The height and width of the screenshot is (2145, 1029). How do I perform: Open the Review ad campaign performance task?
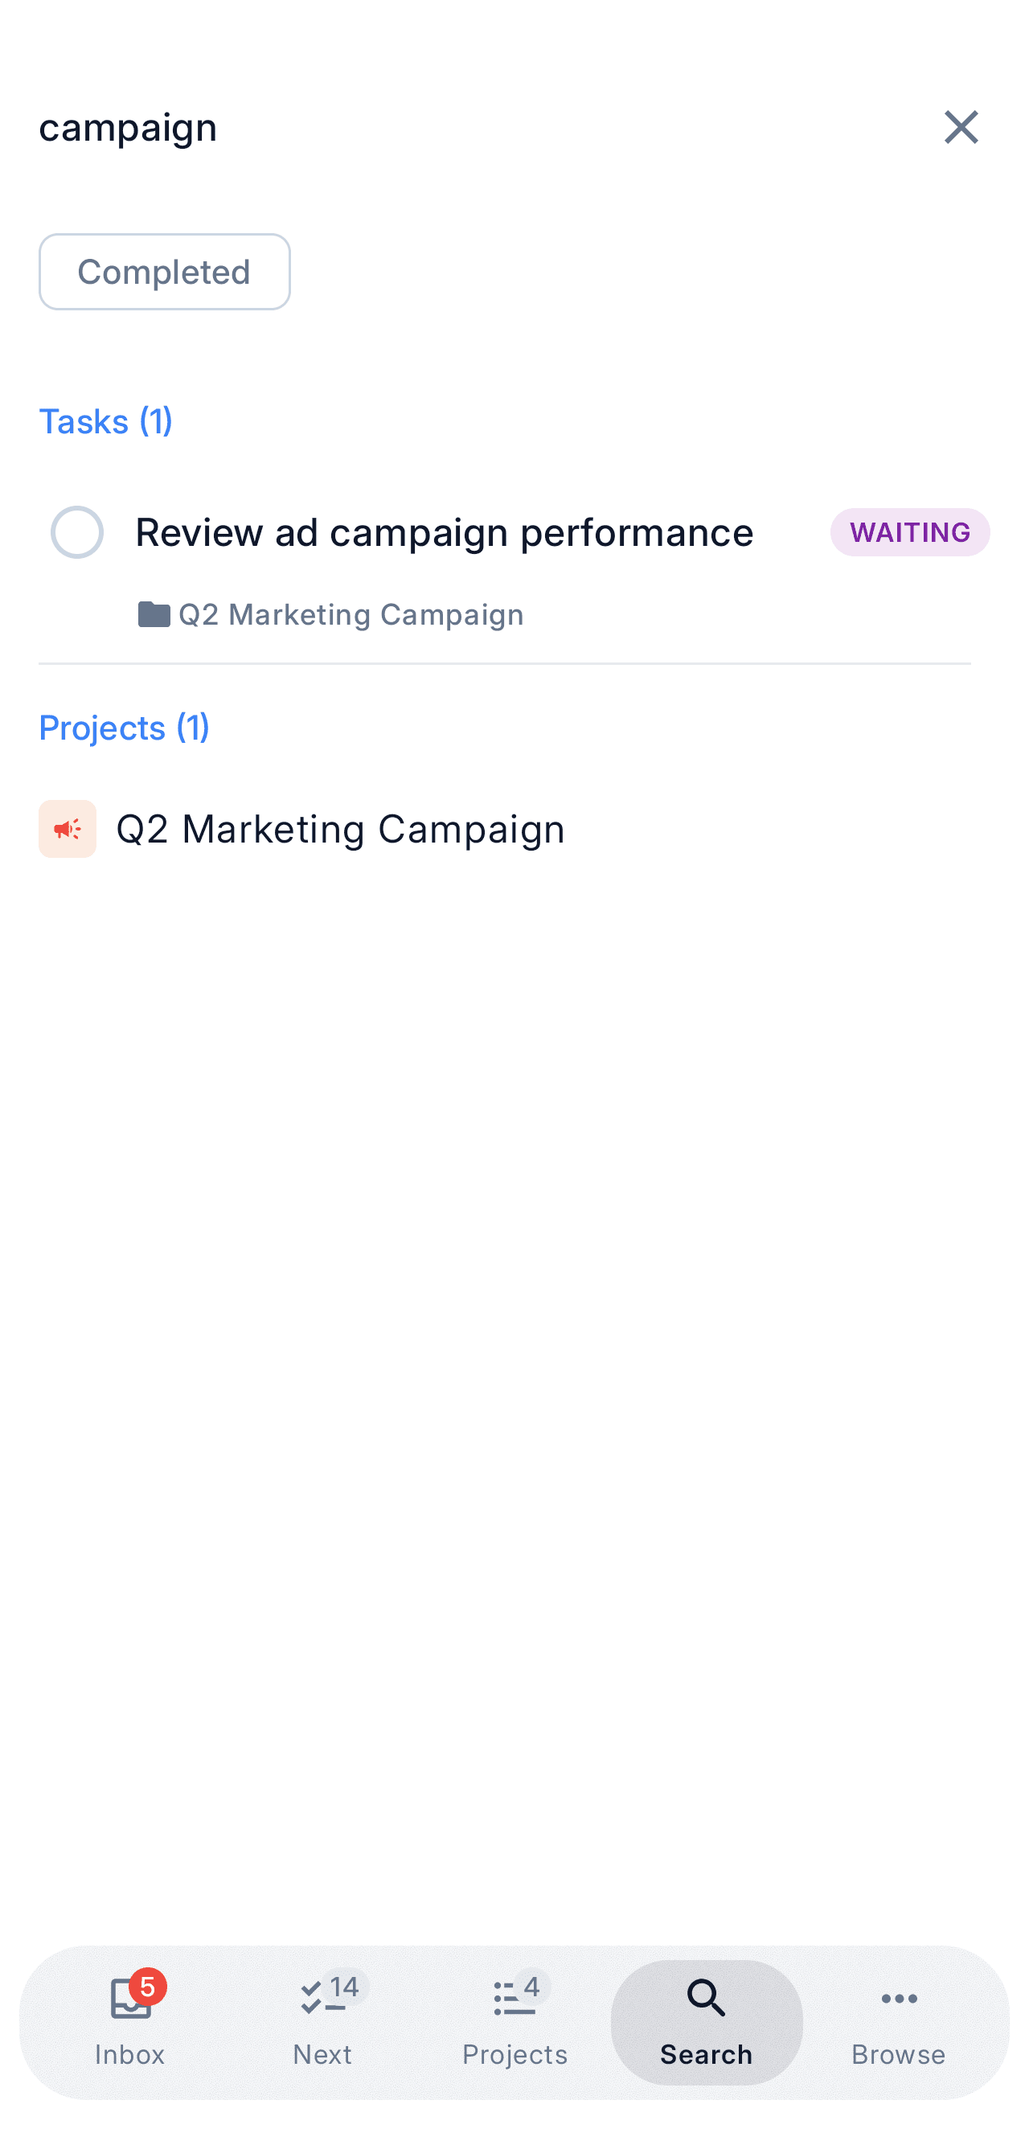(445, 532)
